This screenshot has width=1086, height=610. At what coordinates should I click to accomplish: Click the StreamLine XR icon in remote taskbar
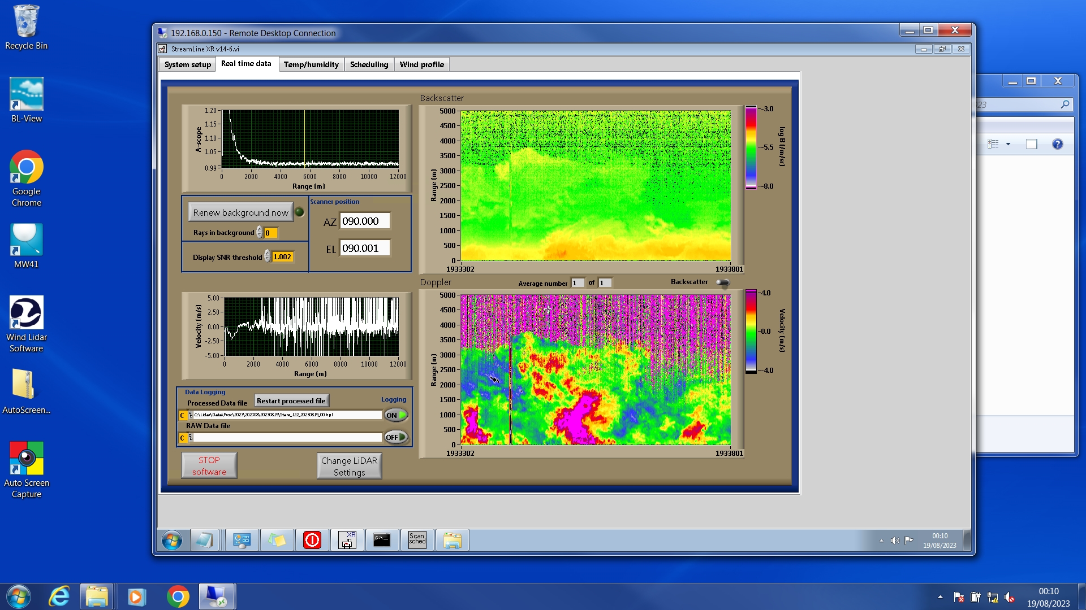point(347,541)
